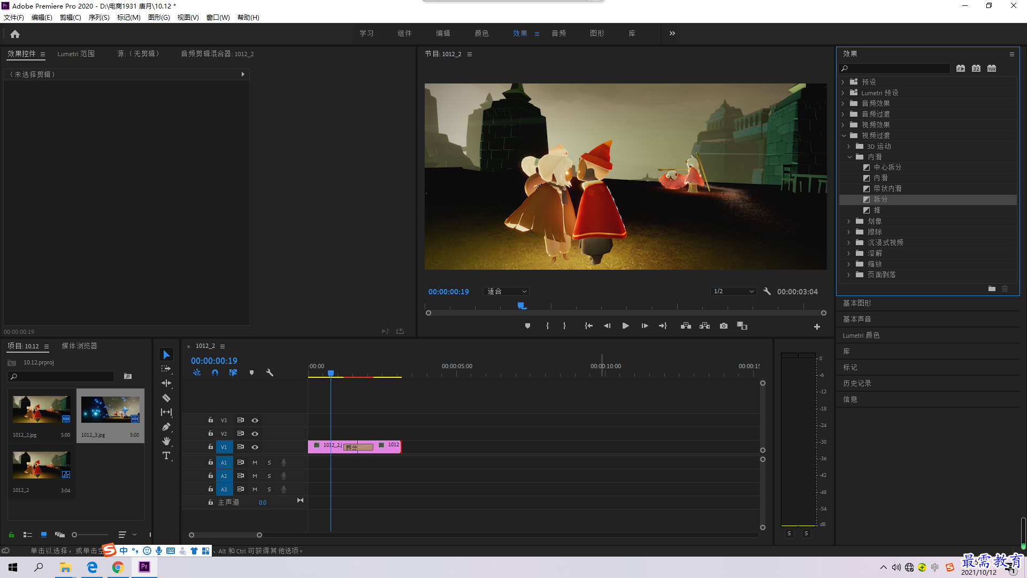Select the Type tool
This screenshot has width=1027, height=578.
(x=166, y=455)
